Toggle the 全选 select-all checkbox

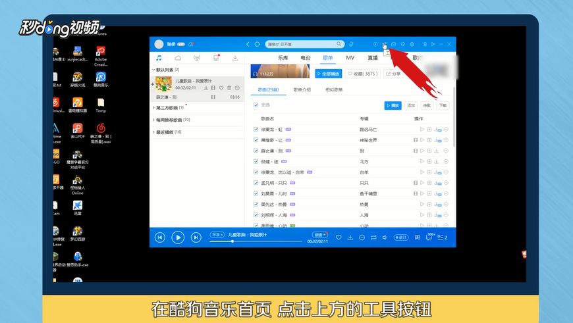(x=256, y=105)
